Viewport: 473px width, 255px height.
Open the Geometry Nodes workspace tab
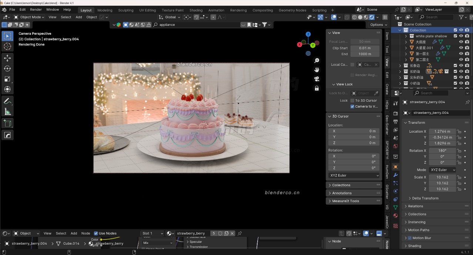[292, 10]
